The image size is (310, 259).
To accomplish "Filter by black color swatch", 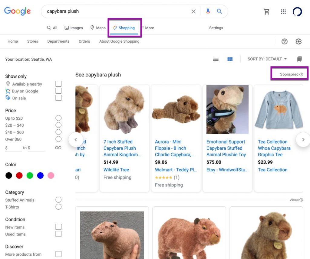I will 9,175.
